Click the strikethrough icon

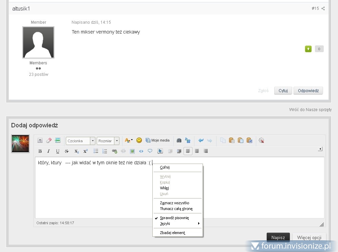coord(67,151)
